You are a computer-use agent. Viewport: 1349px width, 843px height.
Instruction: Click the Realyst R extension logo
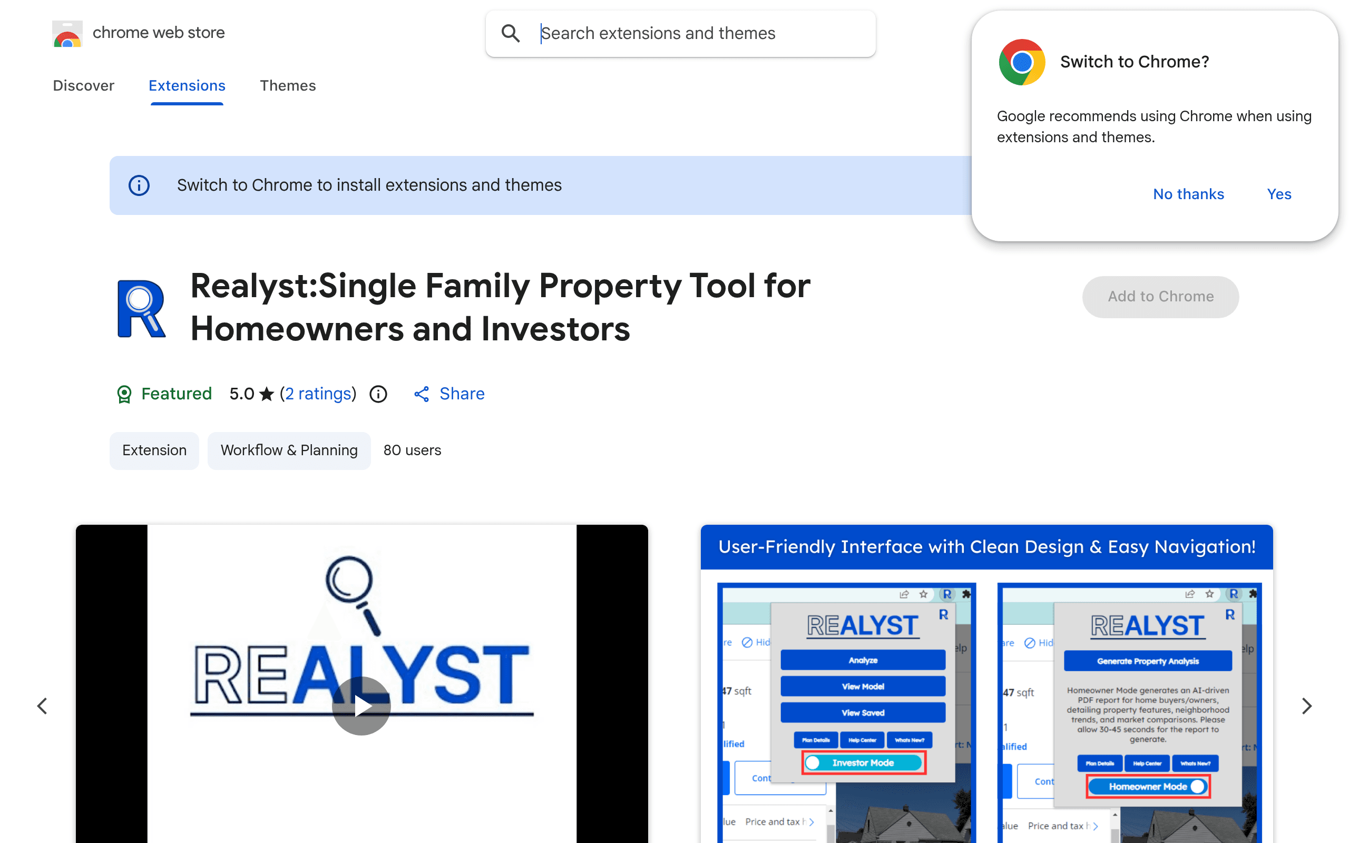(x=142, y=308)
